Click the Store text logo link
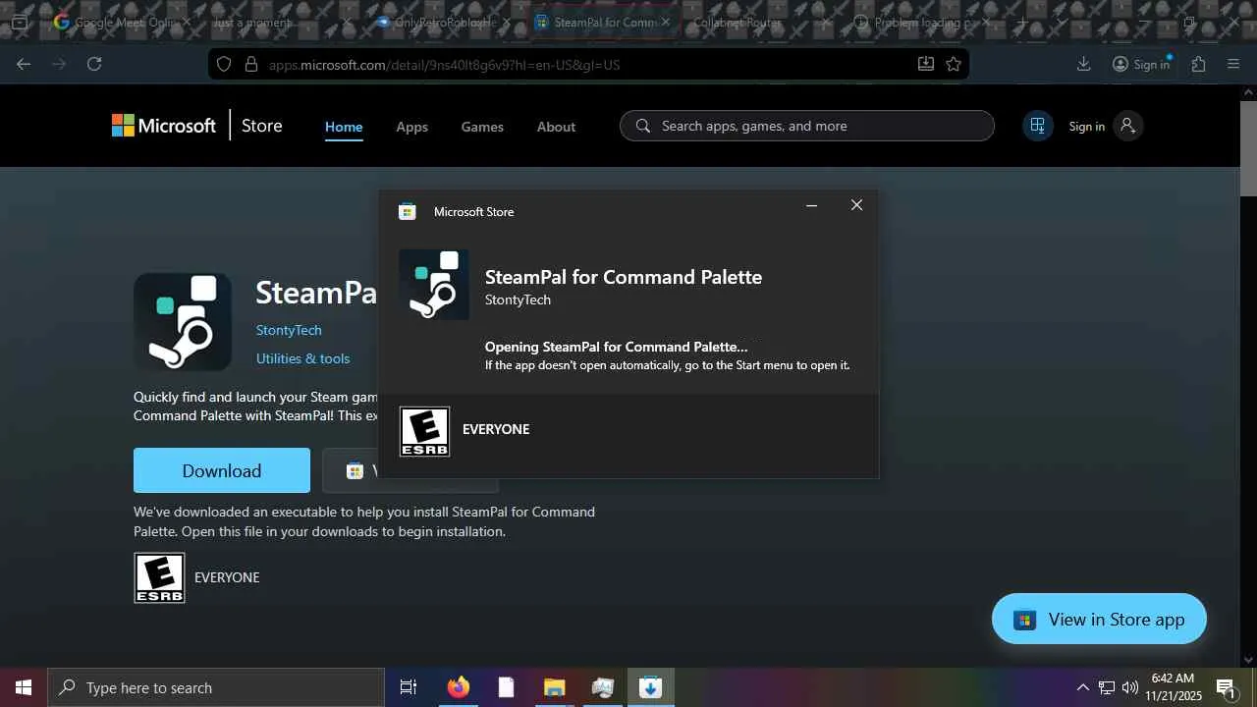The width and height of the screenshot is (1257, 707). click(x=262, y=126)
